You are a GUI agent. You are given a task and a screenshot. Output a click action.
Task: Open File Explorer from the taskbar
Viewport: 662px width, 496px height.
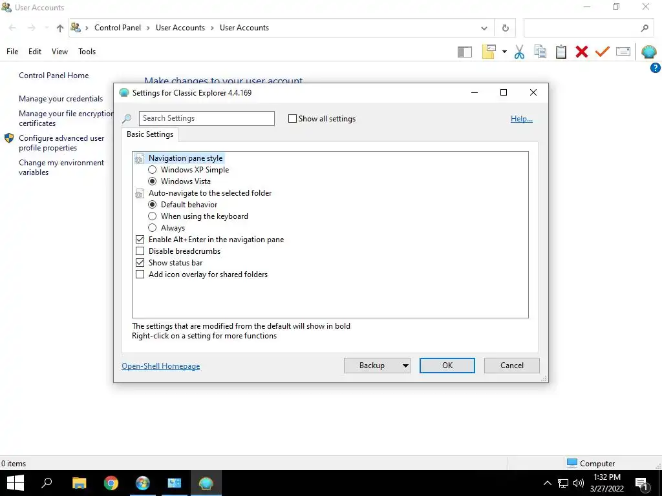tap(79, 483)
